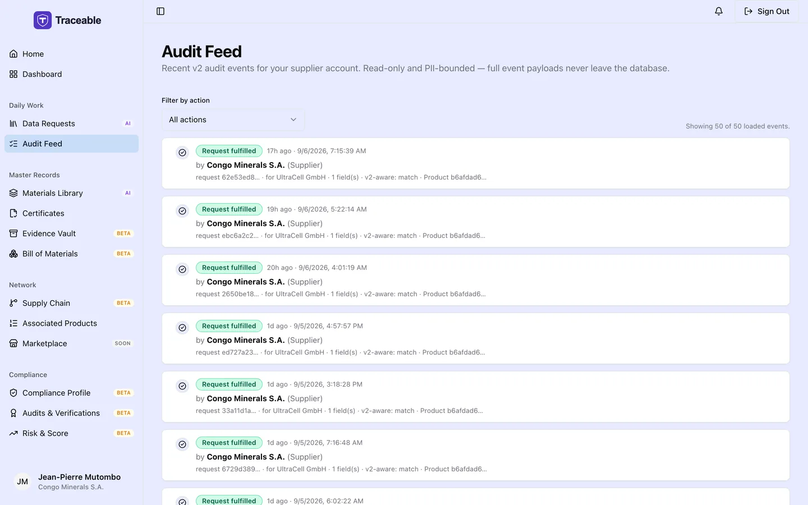Screen dimensions: 808x505
Task: Click the BETA badge on Risk & Score
Action: [123, 433]
